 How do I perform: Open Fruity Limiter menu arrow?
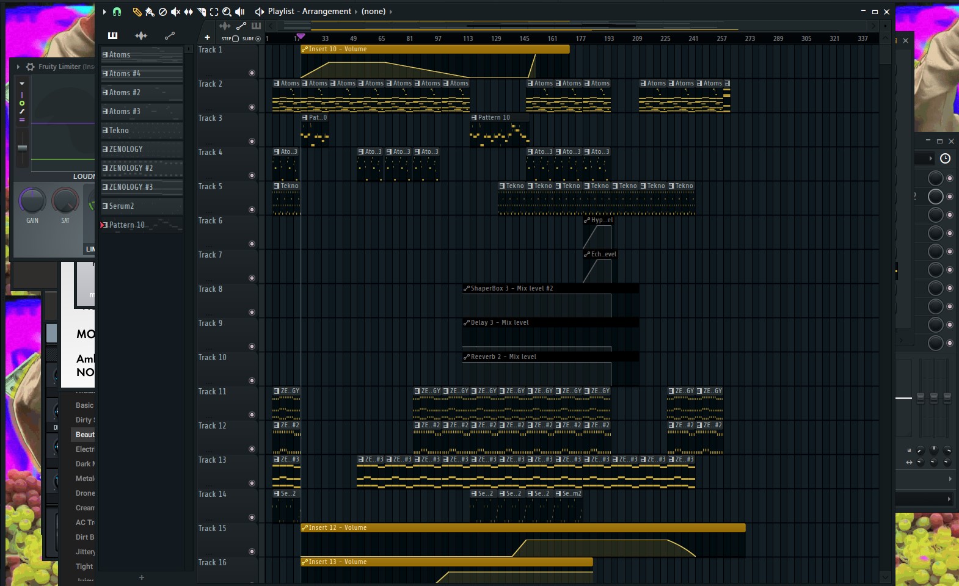18,67
